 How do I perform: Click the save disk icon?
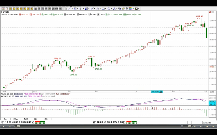[136, 9]
